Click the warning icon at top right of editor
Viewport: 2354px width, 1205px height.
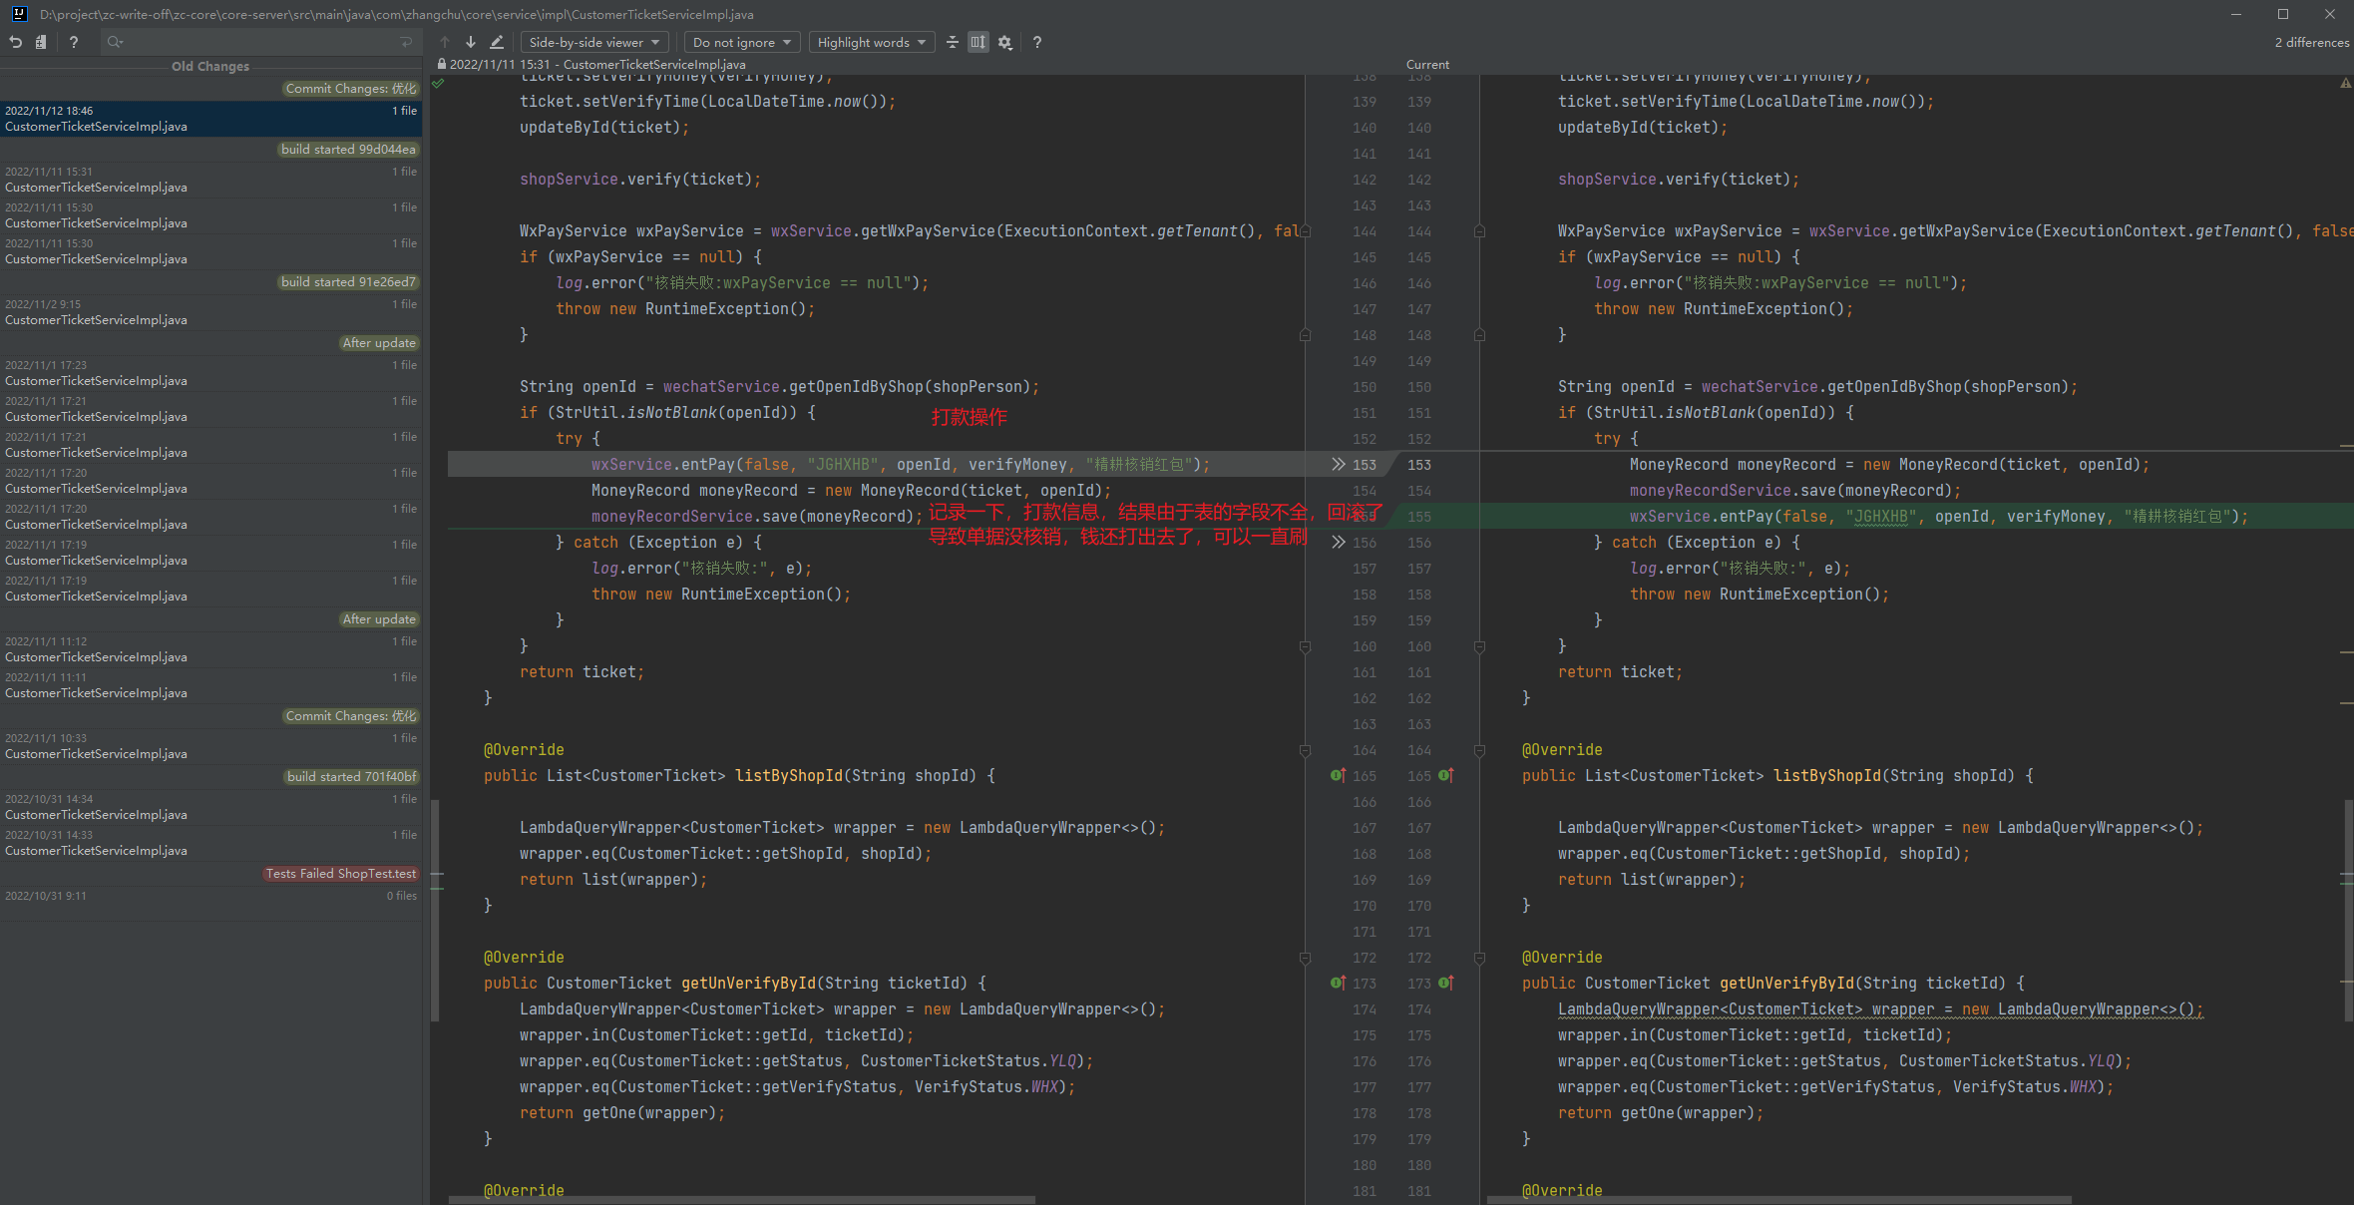(2345, 83)
